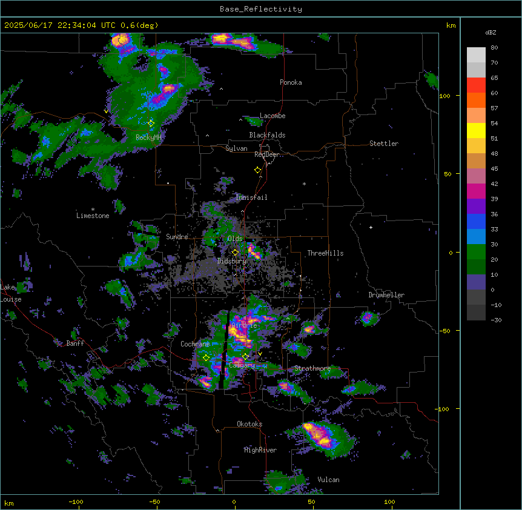This screenshot has width=522, height=510.
Task: Select the red 65 dBZ legend swatch
Action: point(476,85)
